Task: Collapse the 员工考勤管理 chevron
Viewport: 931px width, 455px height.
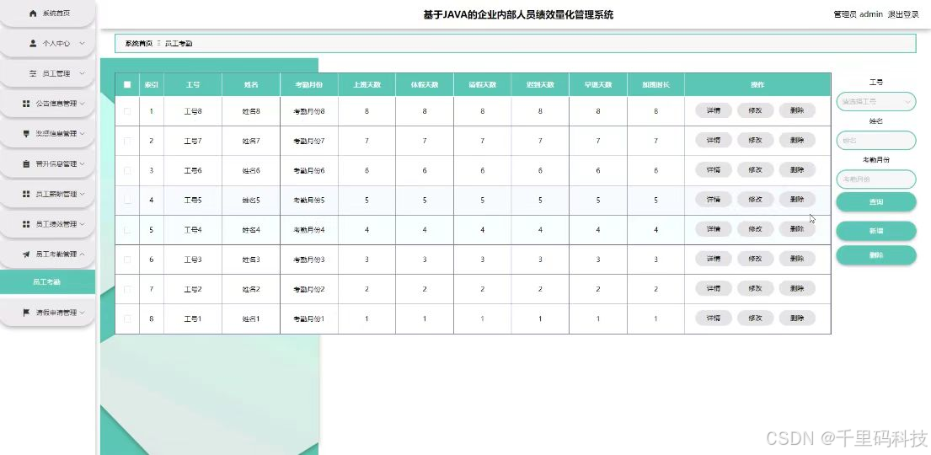Action: click(83, 254)
